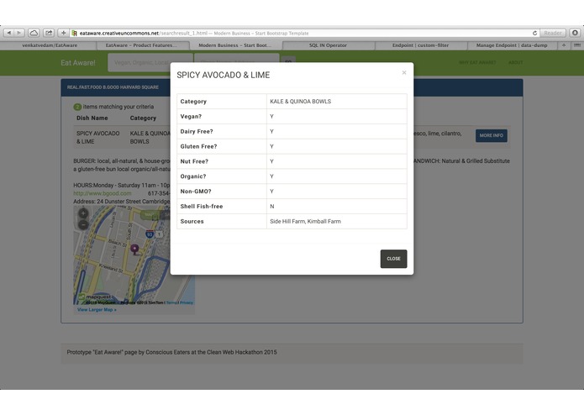Click the Vegan? row label
The width and height of the screenshot is (584, 415).
191,117
